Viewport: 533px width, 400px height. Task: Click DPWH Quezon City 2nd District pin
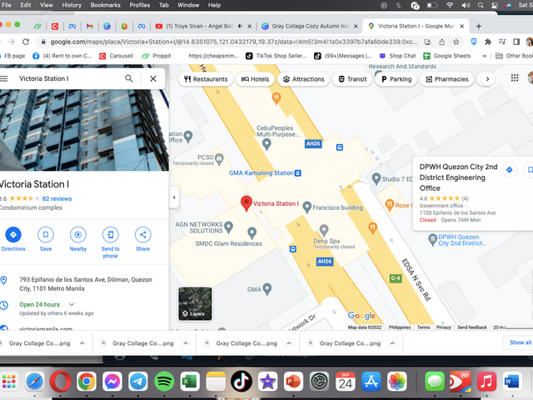[x=432, y=239]
